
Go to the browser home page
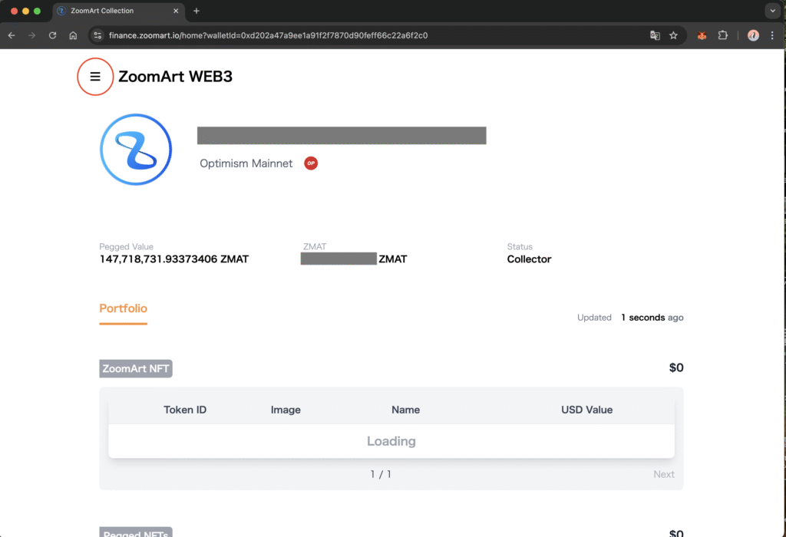(x=73, y=35)
